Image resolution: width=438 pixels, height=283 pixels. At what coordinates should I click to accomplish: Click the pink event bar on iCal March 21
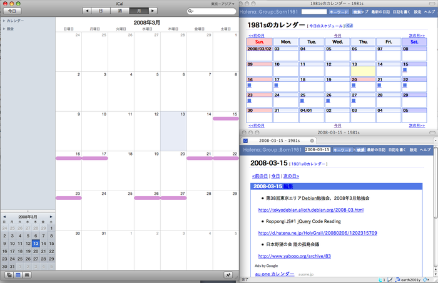tap(200, 159)
